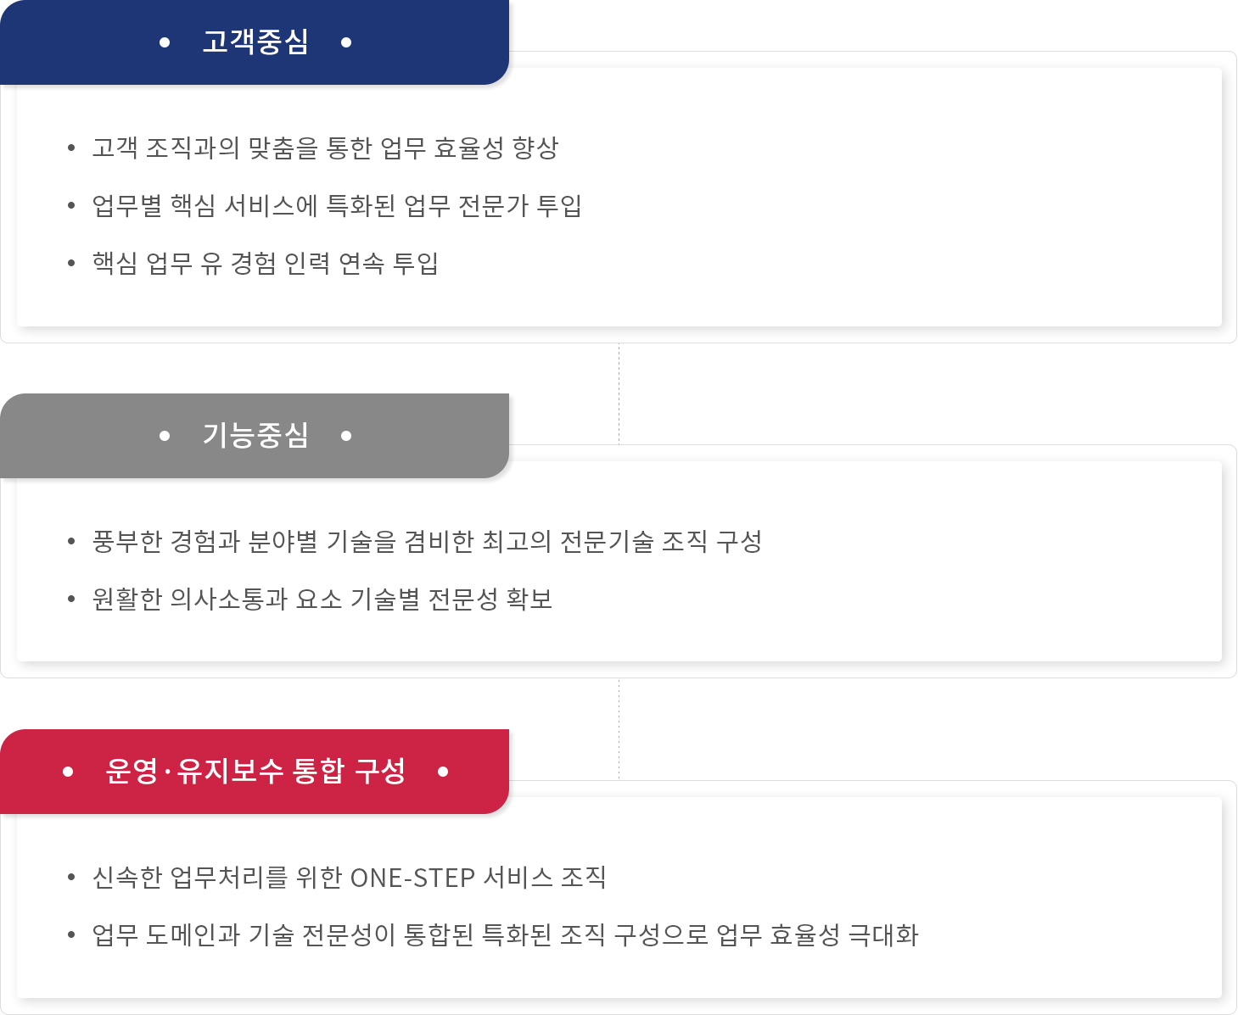Click the ONE-STEP text in last card
Screen dimensions: 1238x1015
coord(412,878)
